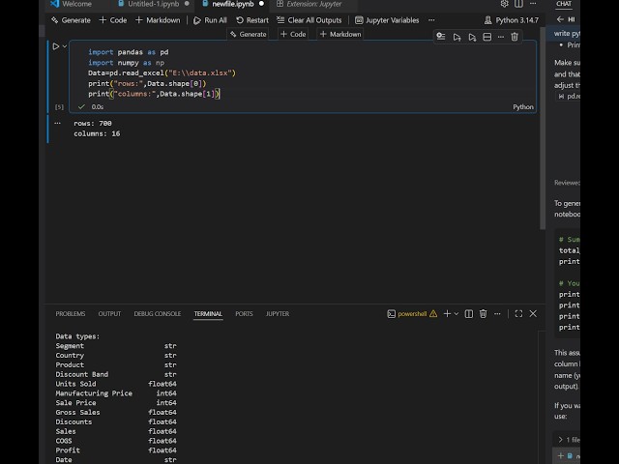The height and width of the screenshot is (464, 619).
Task: Click 'columns: 16' output text
Action: [97, 133]
